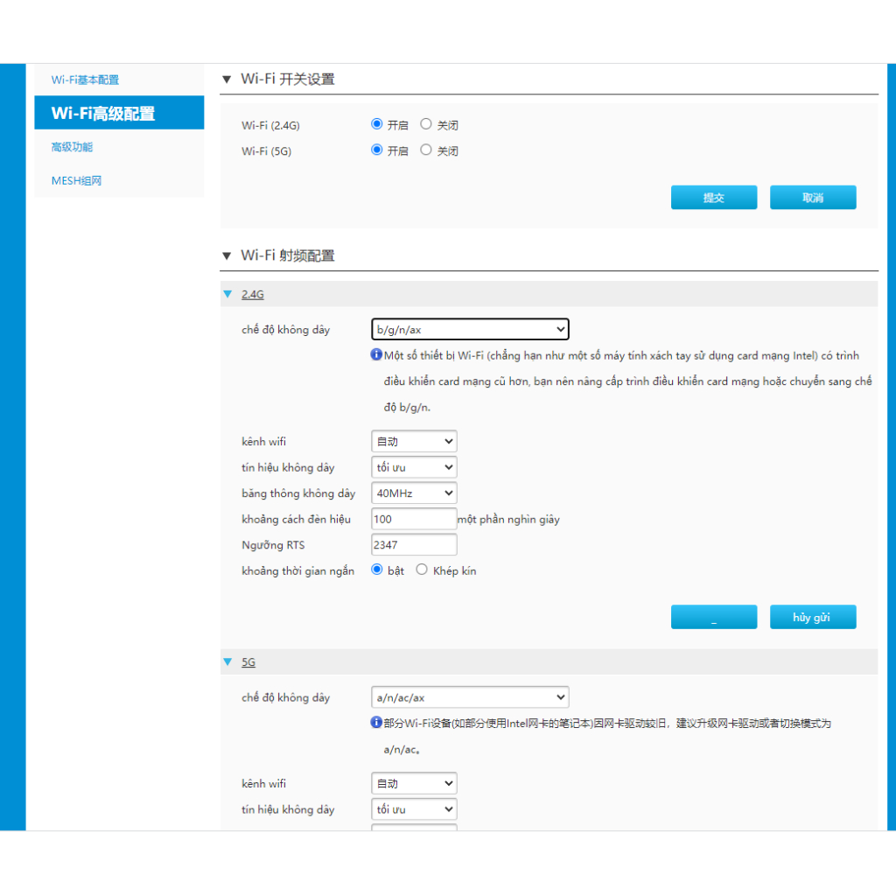Screen dimensions: 896x896
Task: Open 2.4G chế độ không dây dropdown
Action: (x=470, y=329)
